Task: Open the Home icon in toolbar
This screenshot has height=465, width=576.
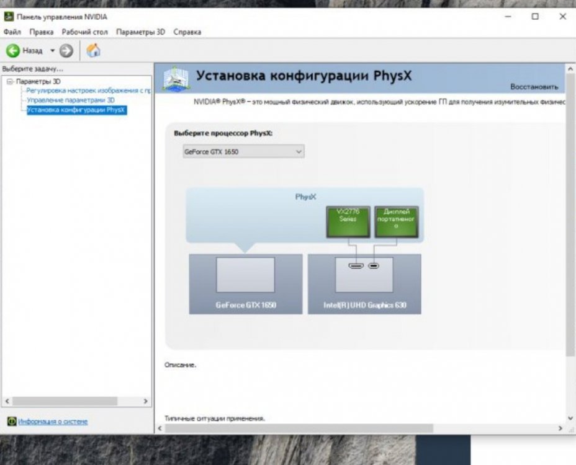Action: click(x=93, y=50)
